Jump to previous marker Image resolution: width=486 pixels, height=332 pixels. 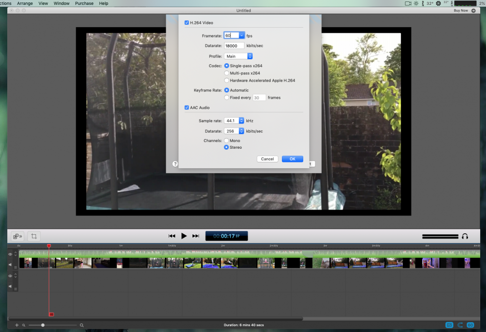pyautogui.click(x=172, y=236)
